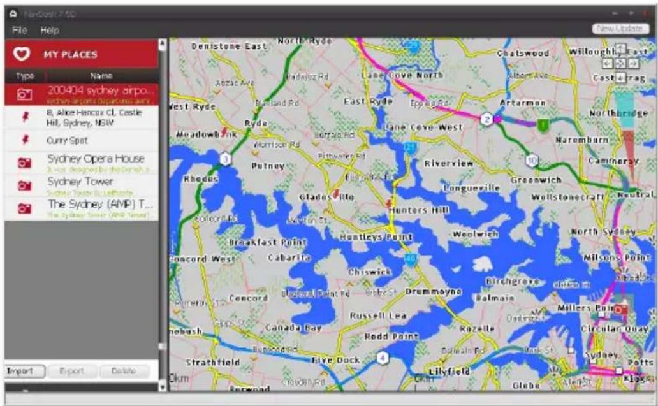The image size is (658, 406).
Task: Click the route 2 shield near Artarmon
Action: point(486,119)
